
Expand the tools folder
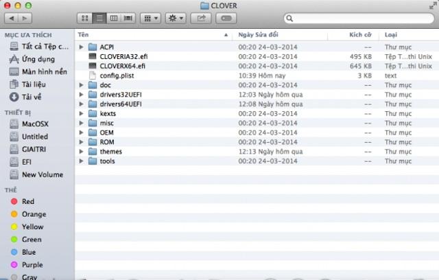[x=81, y=161]
